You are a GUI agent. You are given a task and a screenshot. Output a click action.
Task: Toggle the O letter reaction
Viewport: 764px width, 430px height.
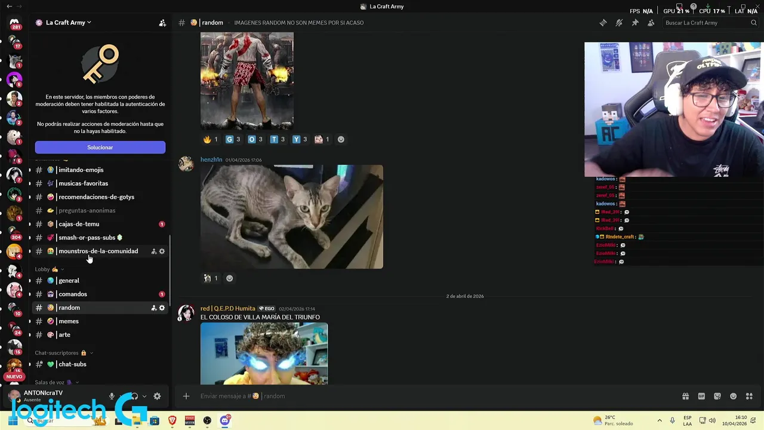pyautogui.click(x=255, y=139)
